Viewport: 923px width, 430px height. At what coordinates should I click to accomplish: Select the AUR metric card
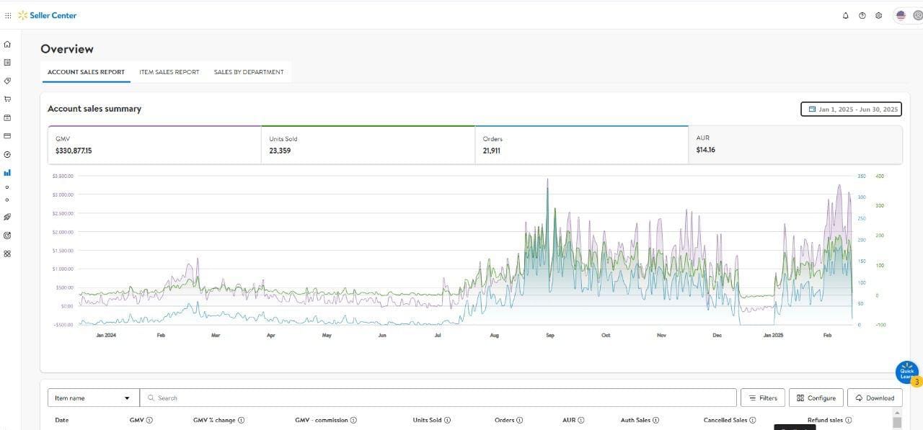click(794, 145)
